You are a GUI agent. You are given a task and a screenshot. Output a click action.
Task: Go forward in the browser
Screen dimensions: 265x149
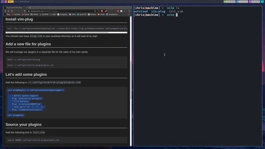pos(8,11)
